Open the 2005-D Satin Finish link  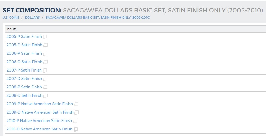tap(24, 45)
